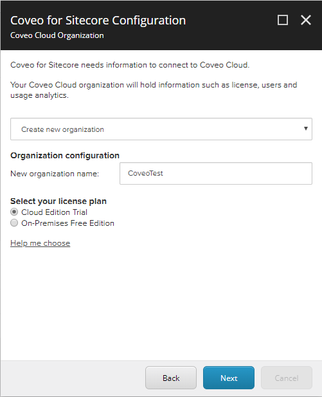The height and width of the screenshot is (397, 322).
Task: Proceed with the blue Next button
Action: point(229,378)
